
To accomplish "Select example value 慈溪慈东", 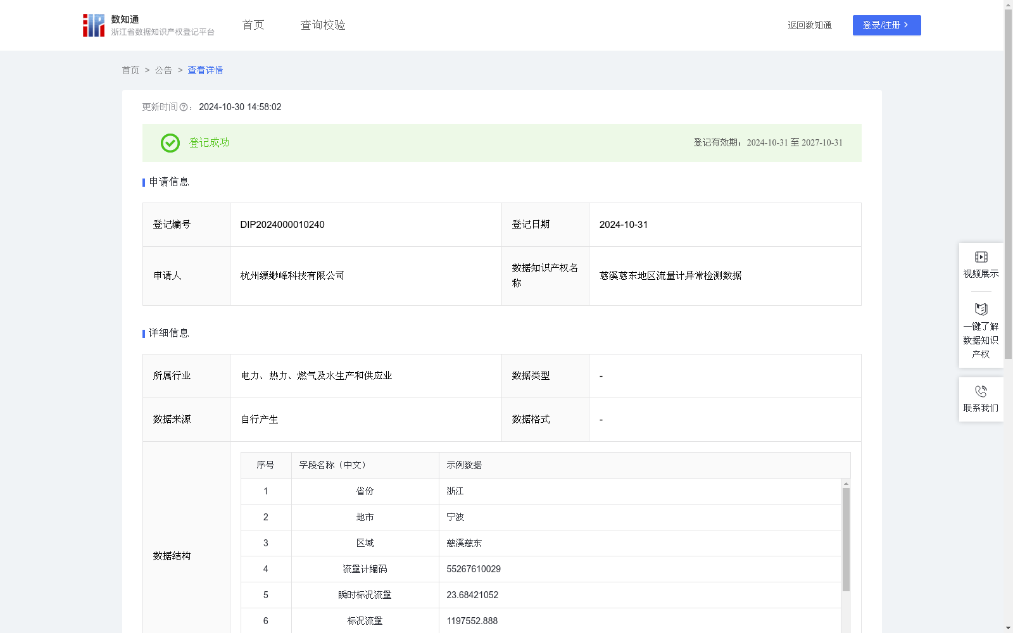I will tap(464, 543).
